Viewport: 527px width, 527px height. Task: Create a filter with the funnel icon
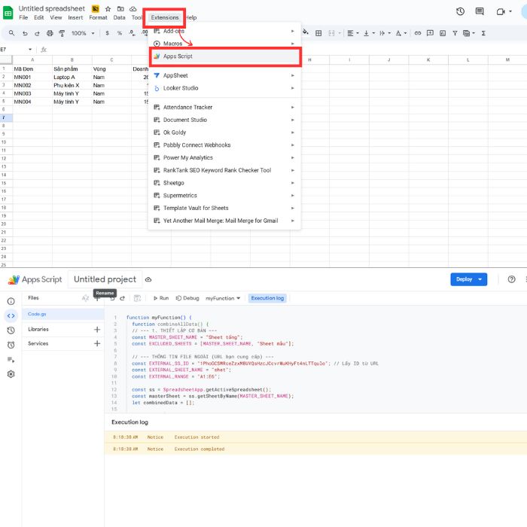(455, 33)
